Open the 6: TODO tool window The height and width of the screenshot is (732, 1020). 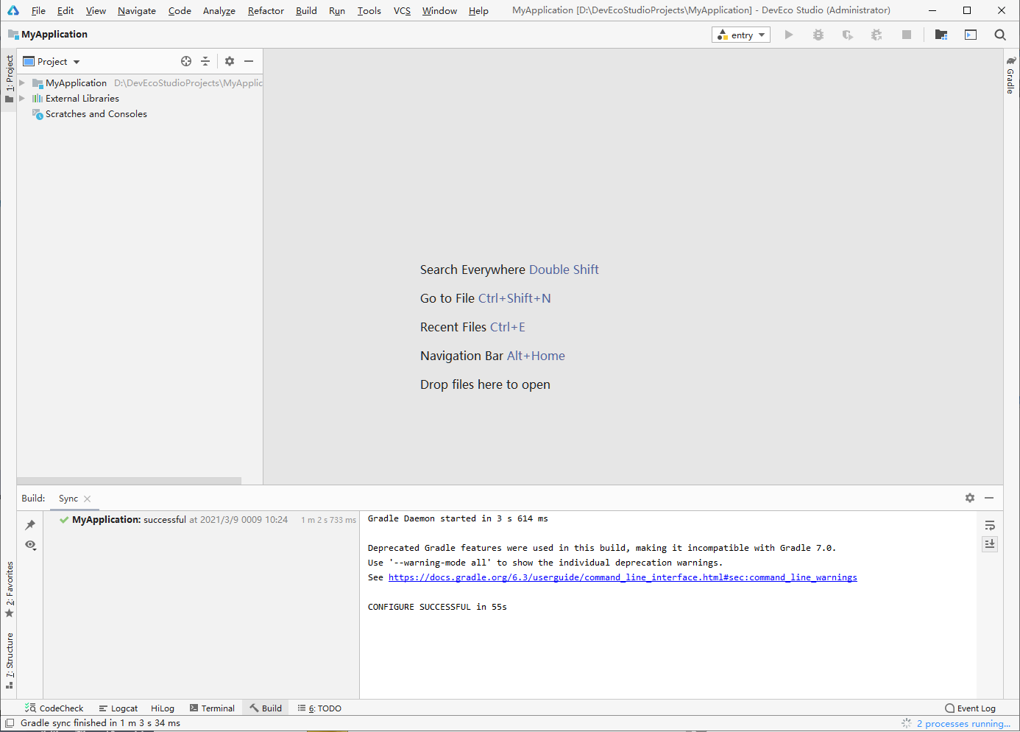319,708
